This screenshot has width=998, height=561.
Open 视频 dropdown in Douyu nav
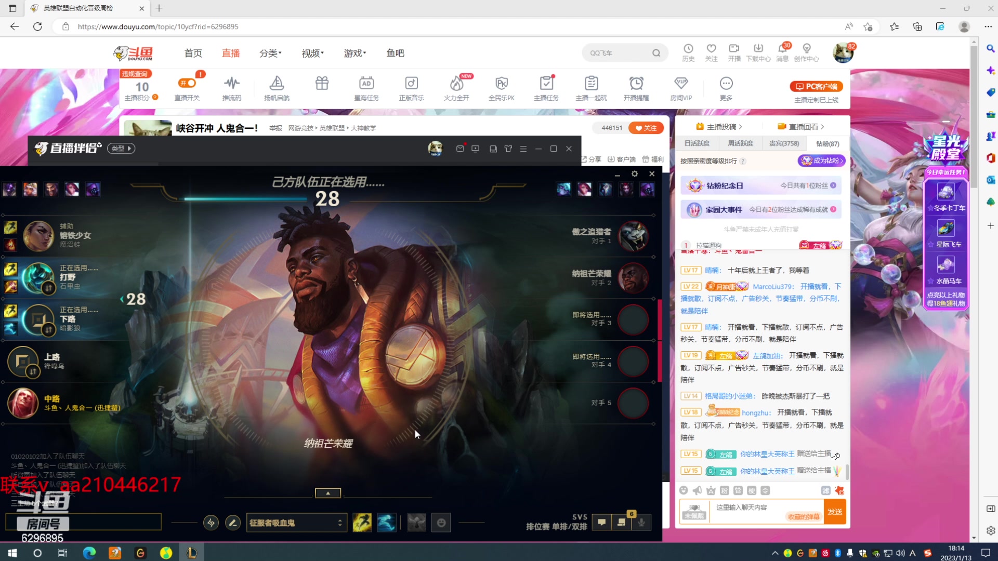tap(312, 54)
